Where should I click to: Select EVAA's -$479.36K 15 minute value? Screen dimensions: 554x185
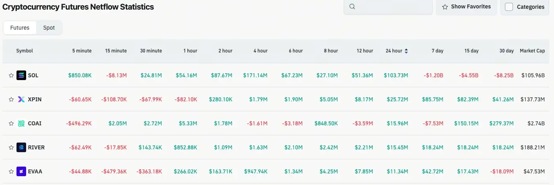tap(114, 171)
